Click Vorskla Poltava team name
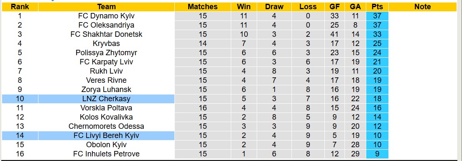The width and height of the screenshot is (462, 161). point(106,108)
